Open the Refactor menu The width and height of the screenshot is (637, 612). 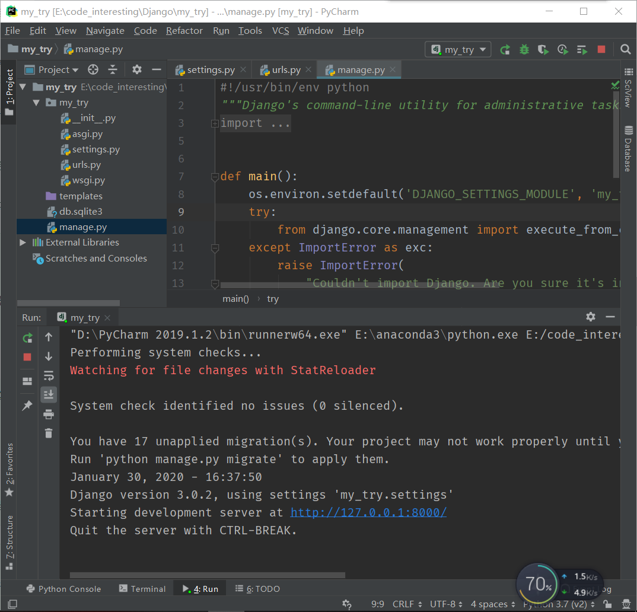coord(184,31)
